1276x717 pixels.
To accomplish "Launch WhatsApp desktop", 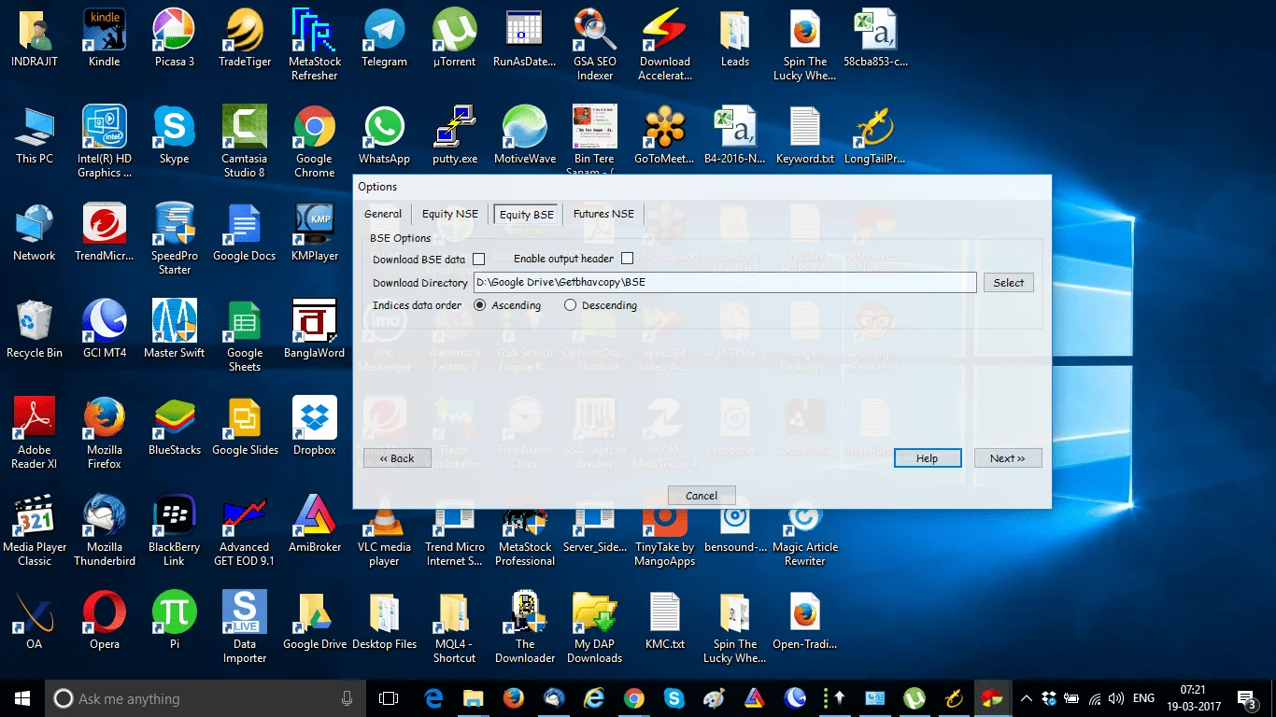I will click(x=384, y=131).
